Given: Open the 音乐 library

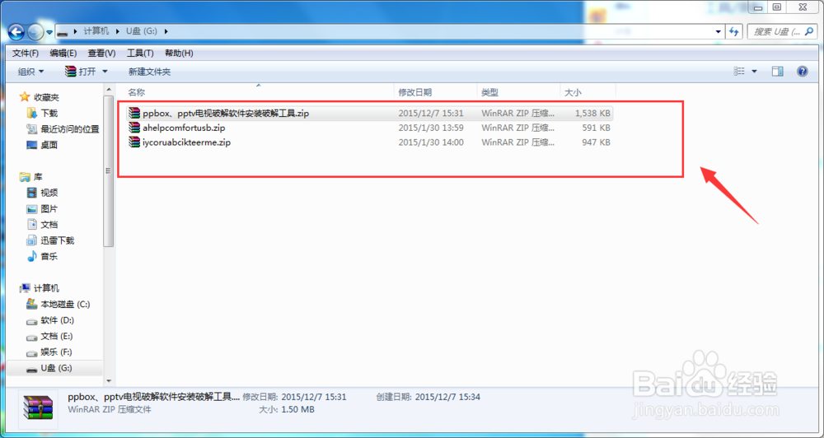Looking at the screenshot, I should pos(42,256).
